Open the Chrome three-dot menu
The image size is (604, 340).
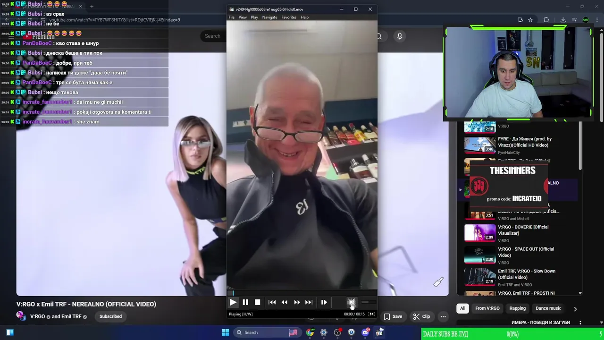597,20
